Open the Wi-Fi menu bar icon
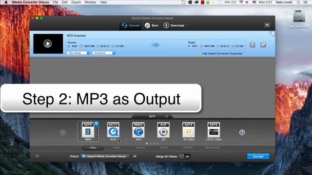Screen dimensions: 312x175 tap(241, 2)
